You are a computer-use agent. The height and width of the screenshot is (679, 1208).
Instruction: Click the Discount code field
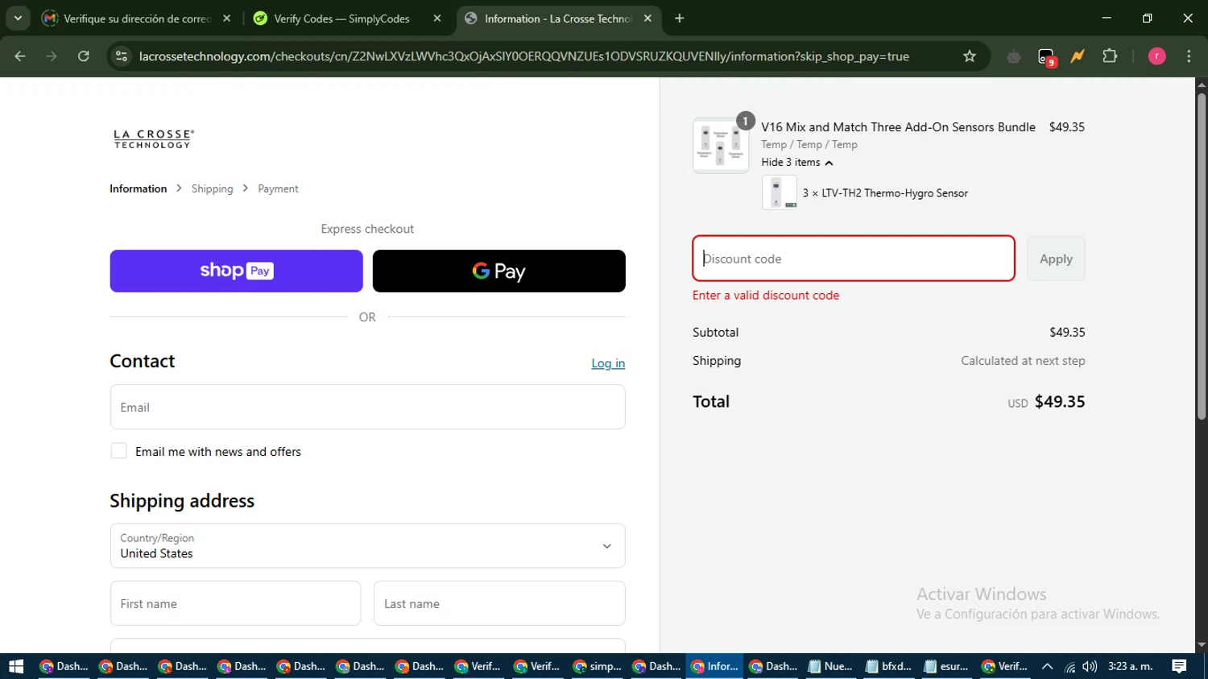point(854,259)
